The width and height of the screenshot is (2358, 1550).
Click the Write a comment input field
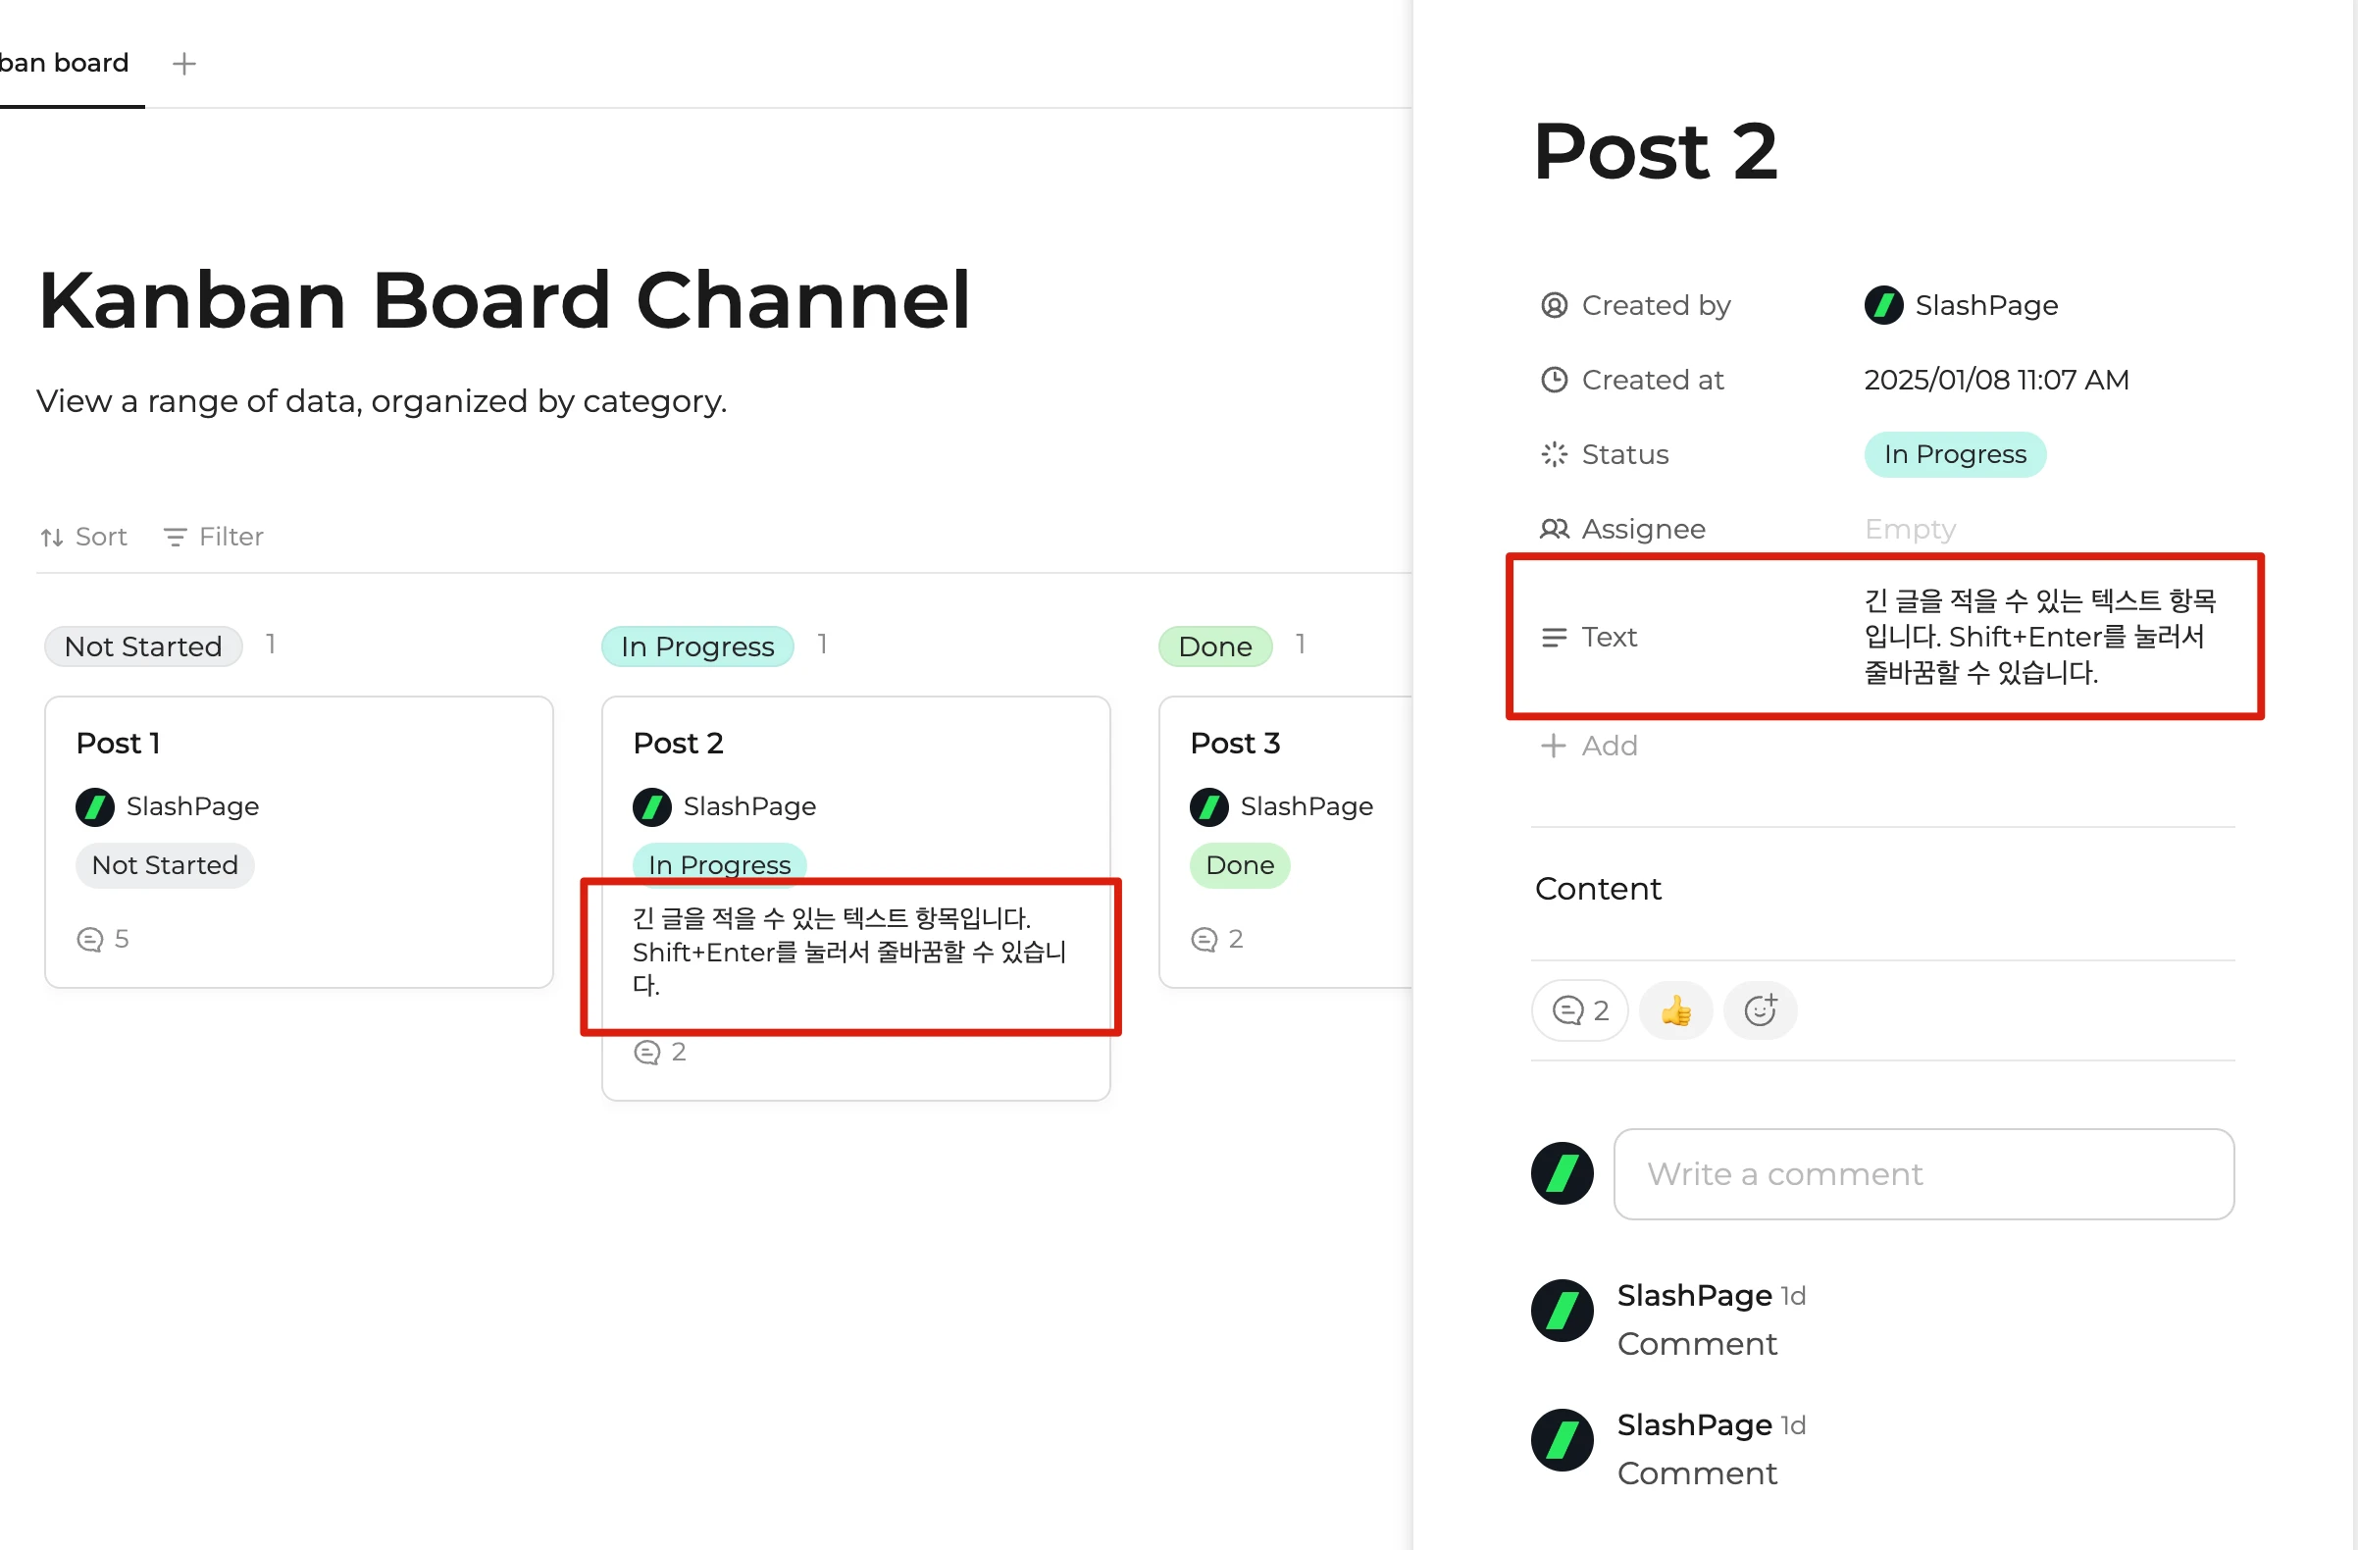[1923, 1173]
